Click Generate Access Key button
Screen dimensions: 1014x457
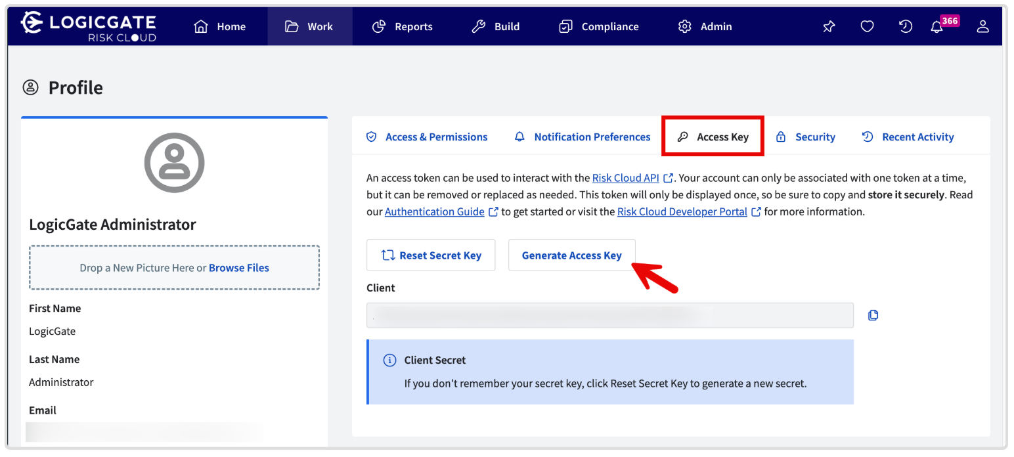[572, 255]
